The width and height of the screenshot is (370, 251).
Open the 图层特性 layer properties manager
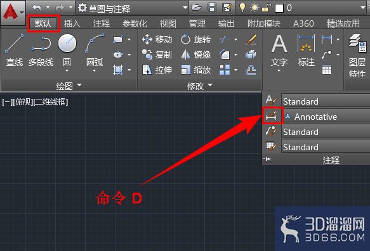click(x=357, y=55)
